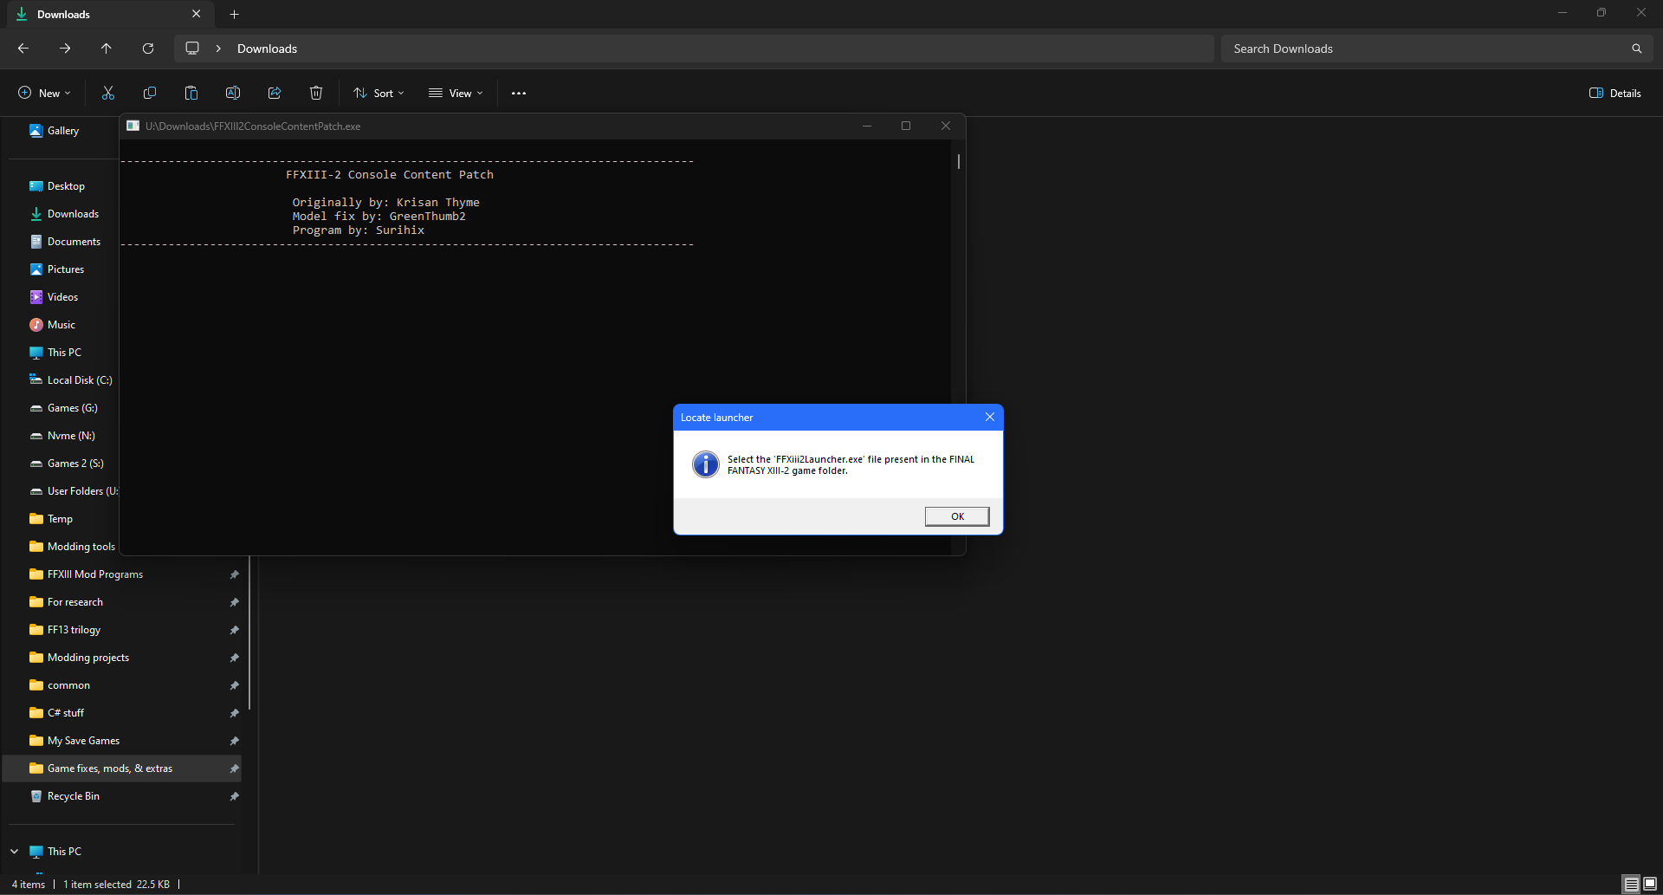Toggle the Details pane
This screenshot has width=1663, height=895.
pyautogui.click(x=1615, y=93)
